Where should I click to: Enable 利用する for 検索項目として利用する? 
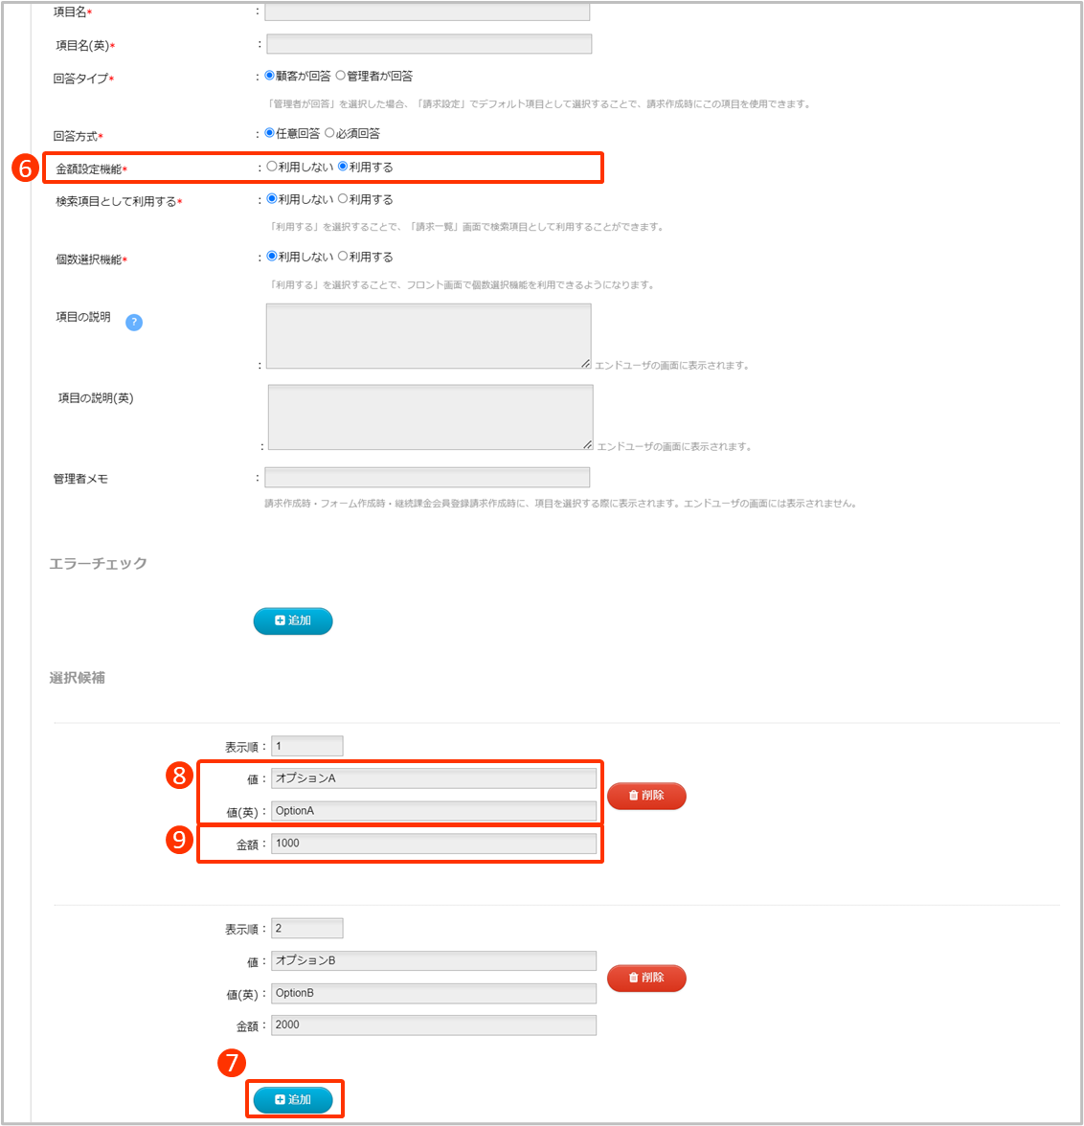tap(343, 200)
